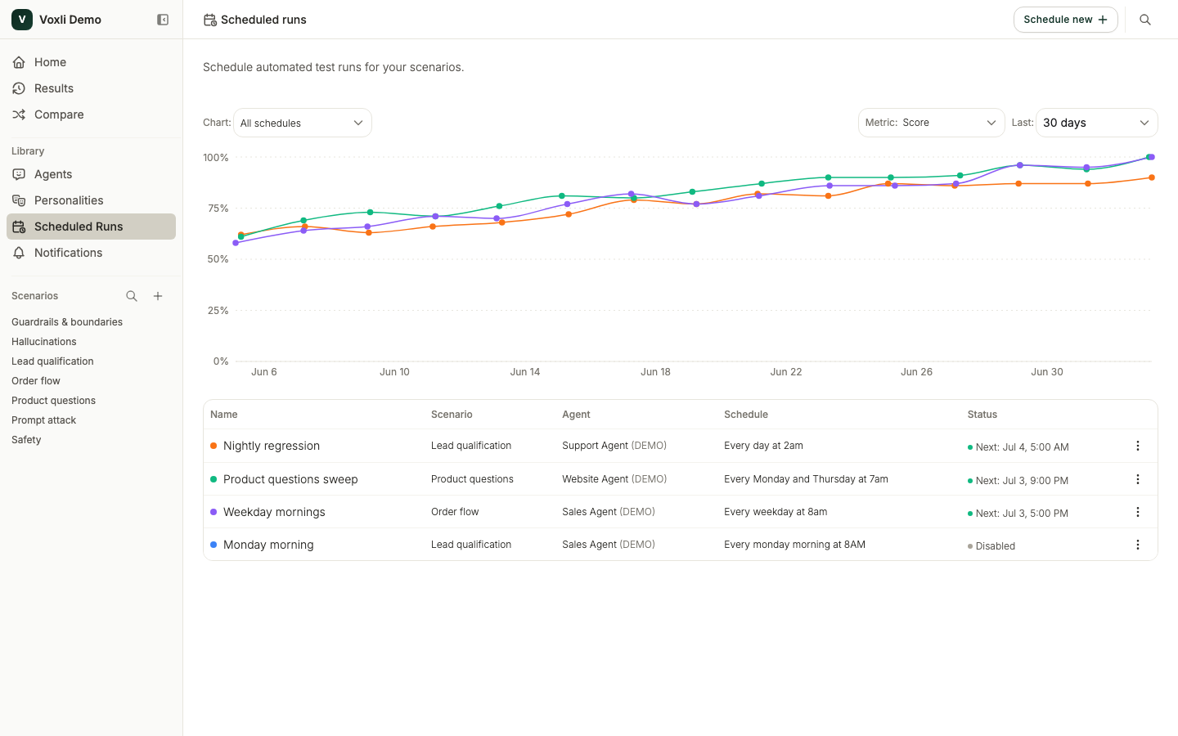Open the Metric Score dropdown

[931, 123]
